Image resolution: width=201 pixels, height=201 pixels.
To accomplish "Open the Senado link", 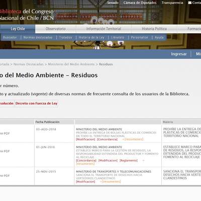I will (113, 3).
